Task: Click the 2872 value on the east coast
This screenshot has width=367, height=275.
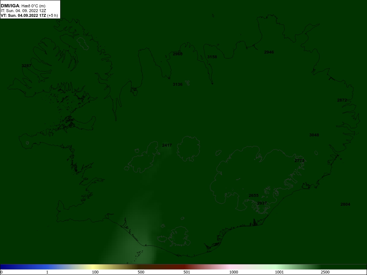Action: coord(342,100)
